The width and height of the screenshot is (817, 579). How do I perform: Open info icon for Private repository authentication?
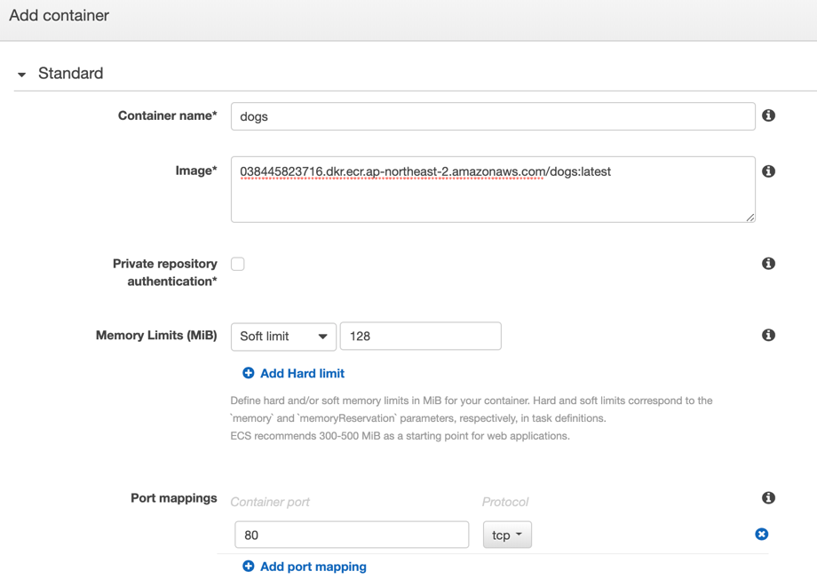768,263
